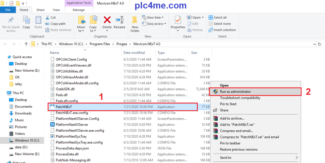Click the Copy icon in Clipboard group
The width and height of the screenshot is (325, 163).
point(26,21)
